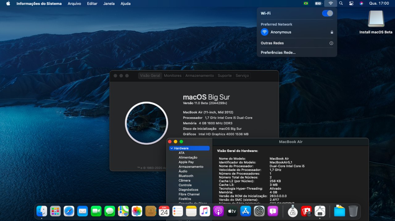Screen dimensions: 395x221
Task: Click the Wi-Fi menu bar icon
Action: pos(331,3)
